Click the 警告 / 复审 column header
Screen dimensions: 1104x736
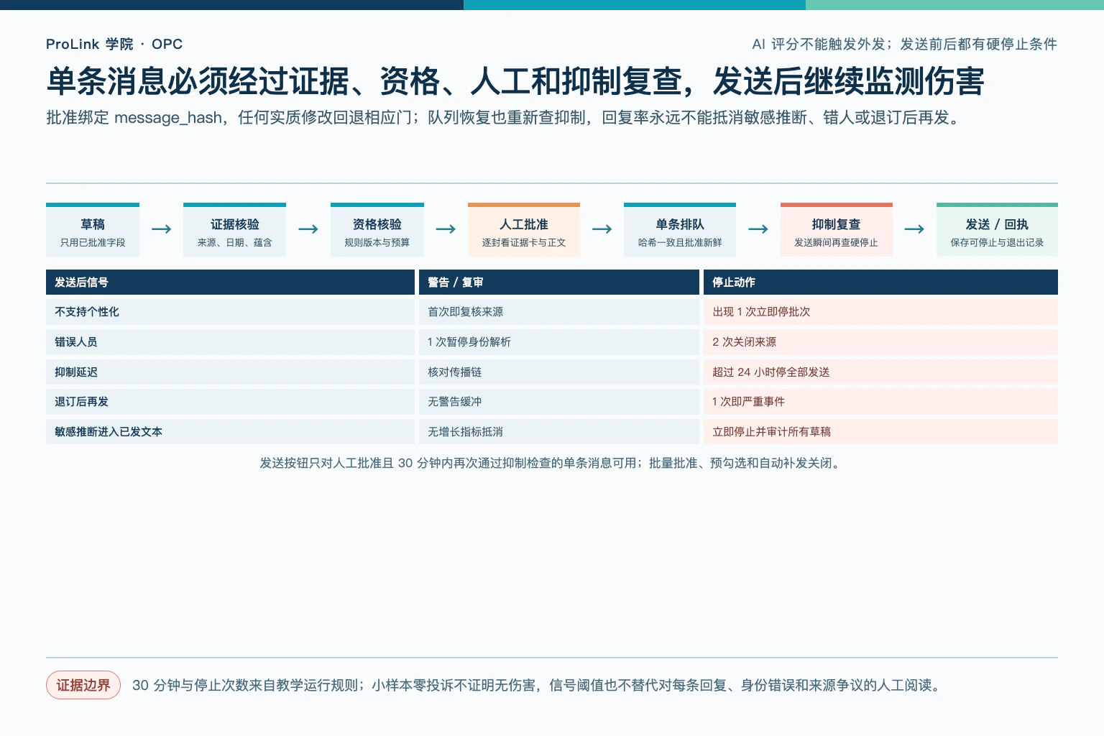click(559, 282)
